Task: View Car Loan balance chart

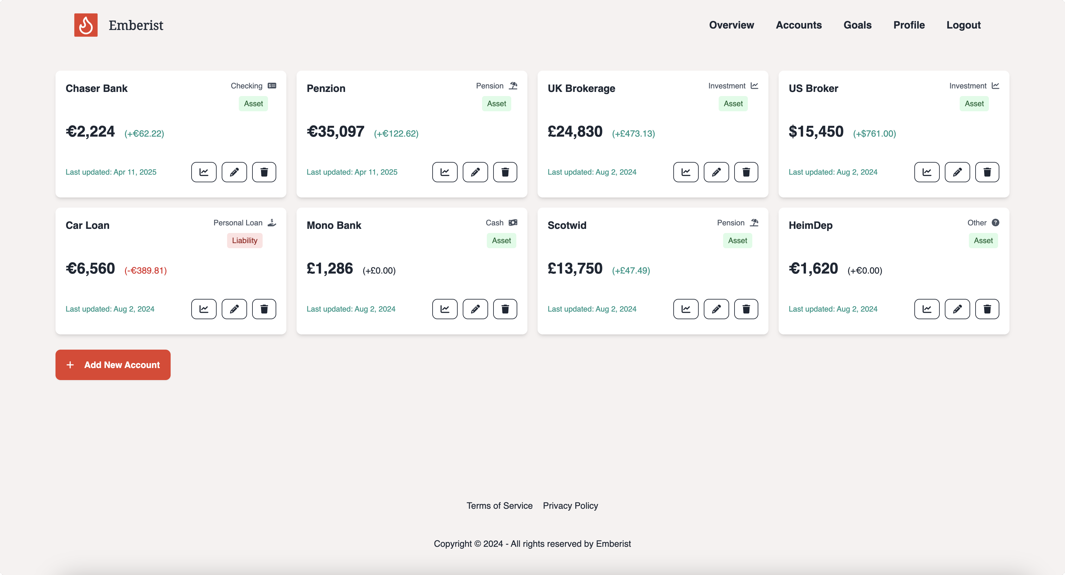Action: click(204, 309)
